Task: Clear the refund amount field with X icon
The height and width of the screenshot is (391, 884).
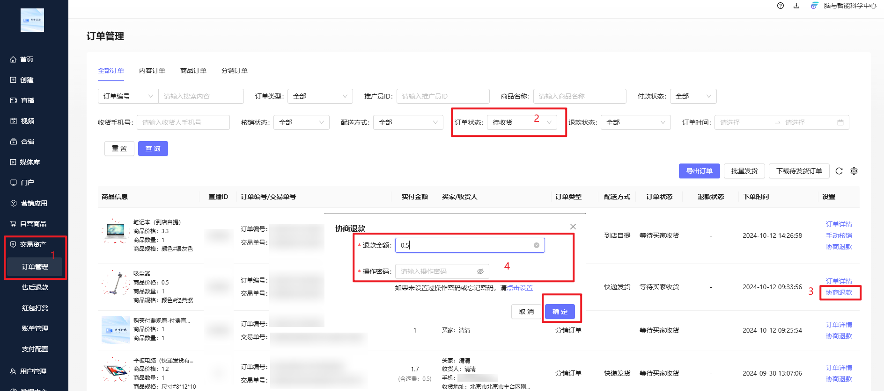Action: [x=537, y=245]
